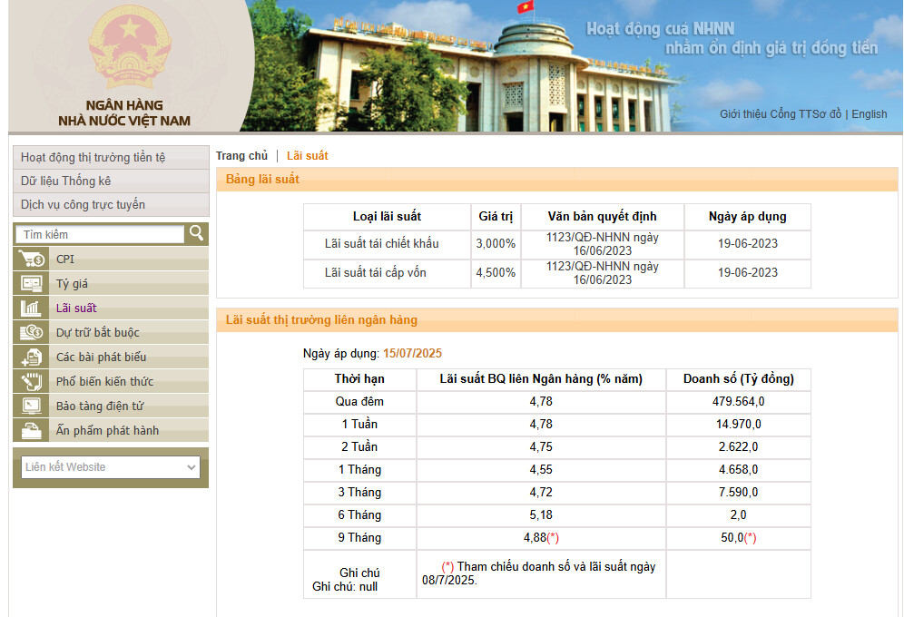Click the magnifying glass search icon
Image resolution: width=904 pixels, height=617 pixels.
(196, 234)
